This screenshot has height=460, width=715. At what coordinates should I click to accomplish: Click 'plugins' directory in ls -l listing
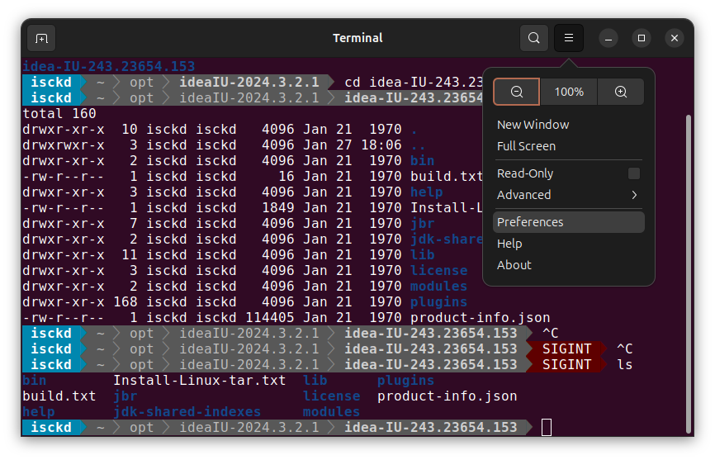click(438, 301)
